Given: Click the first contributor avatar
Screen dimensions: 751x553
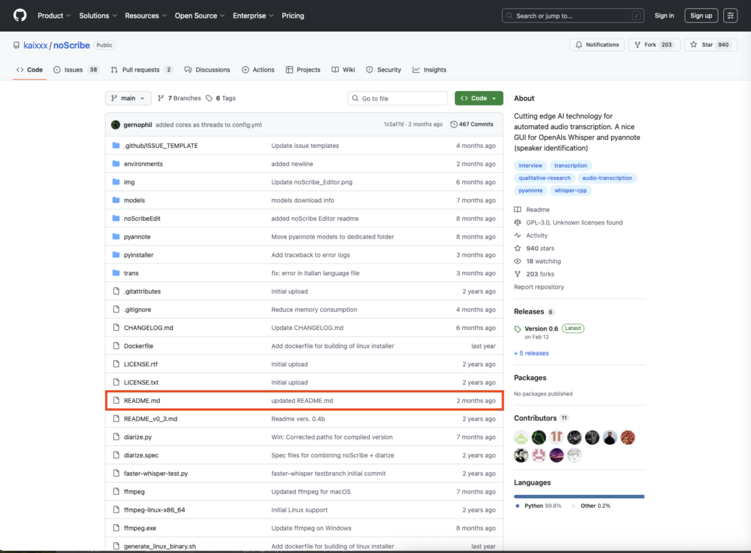Looking at the screenshot, I should coord(521,437).
